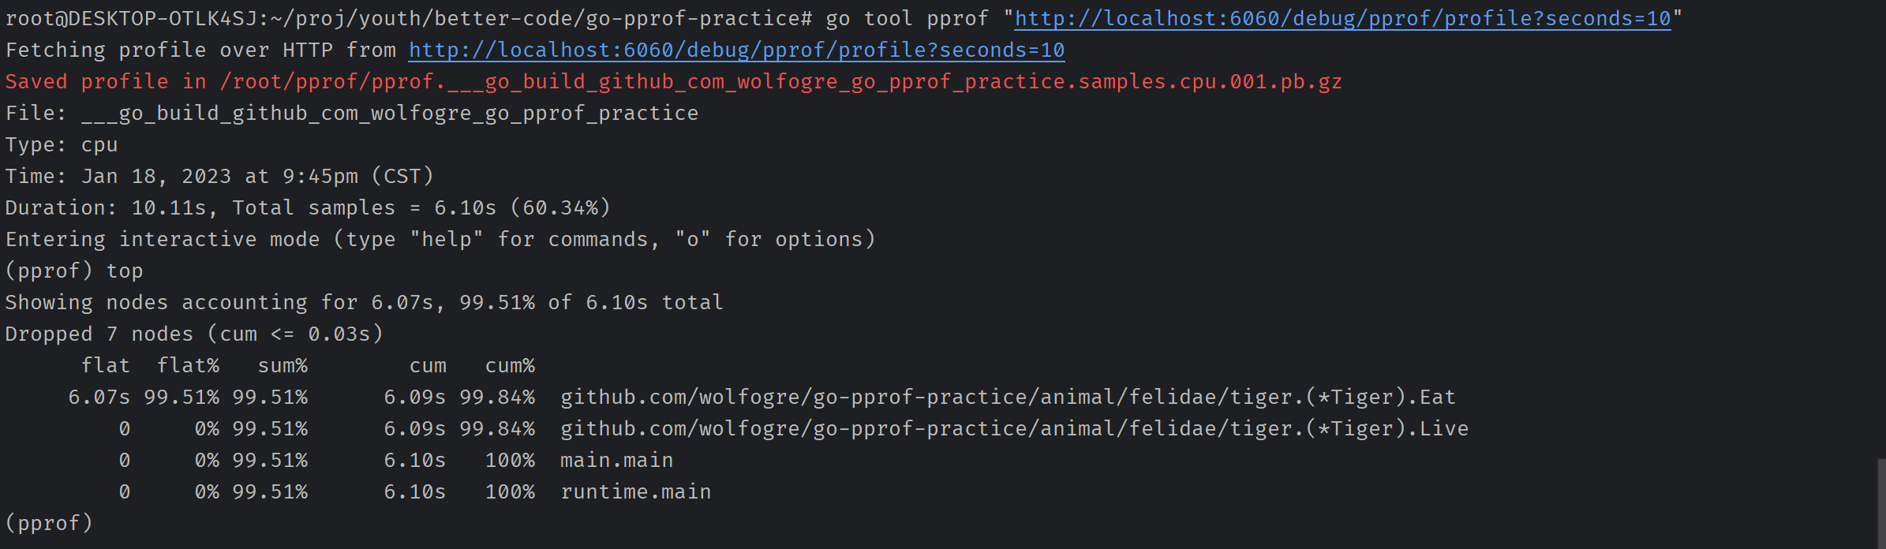Click the "Time: Jan 18, 2023" line
Viewport: 1886px width, 549px height.
pos(219,176)
